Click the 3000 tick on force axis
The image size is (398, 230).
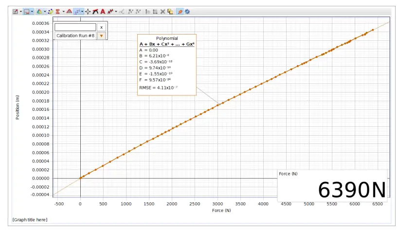217,204
